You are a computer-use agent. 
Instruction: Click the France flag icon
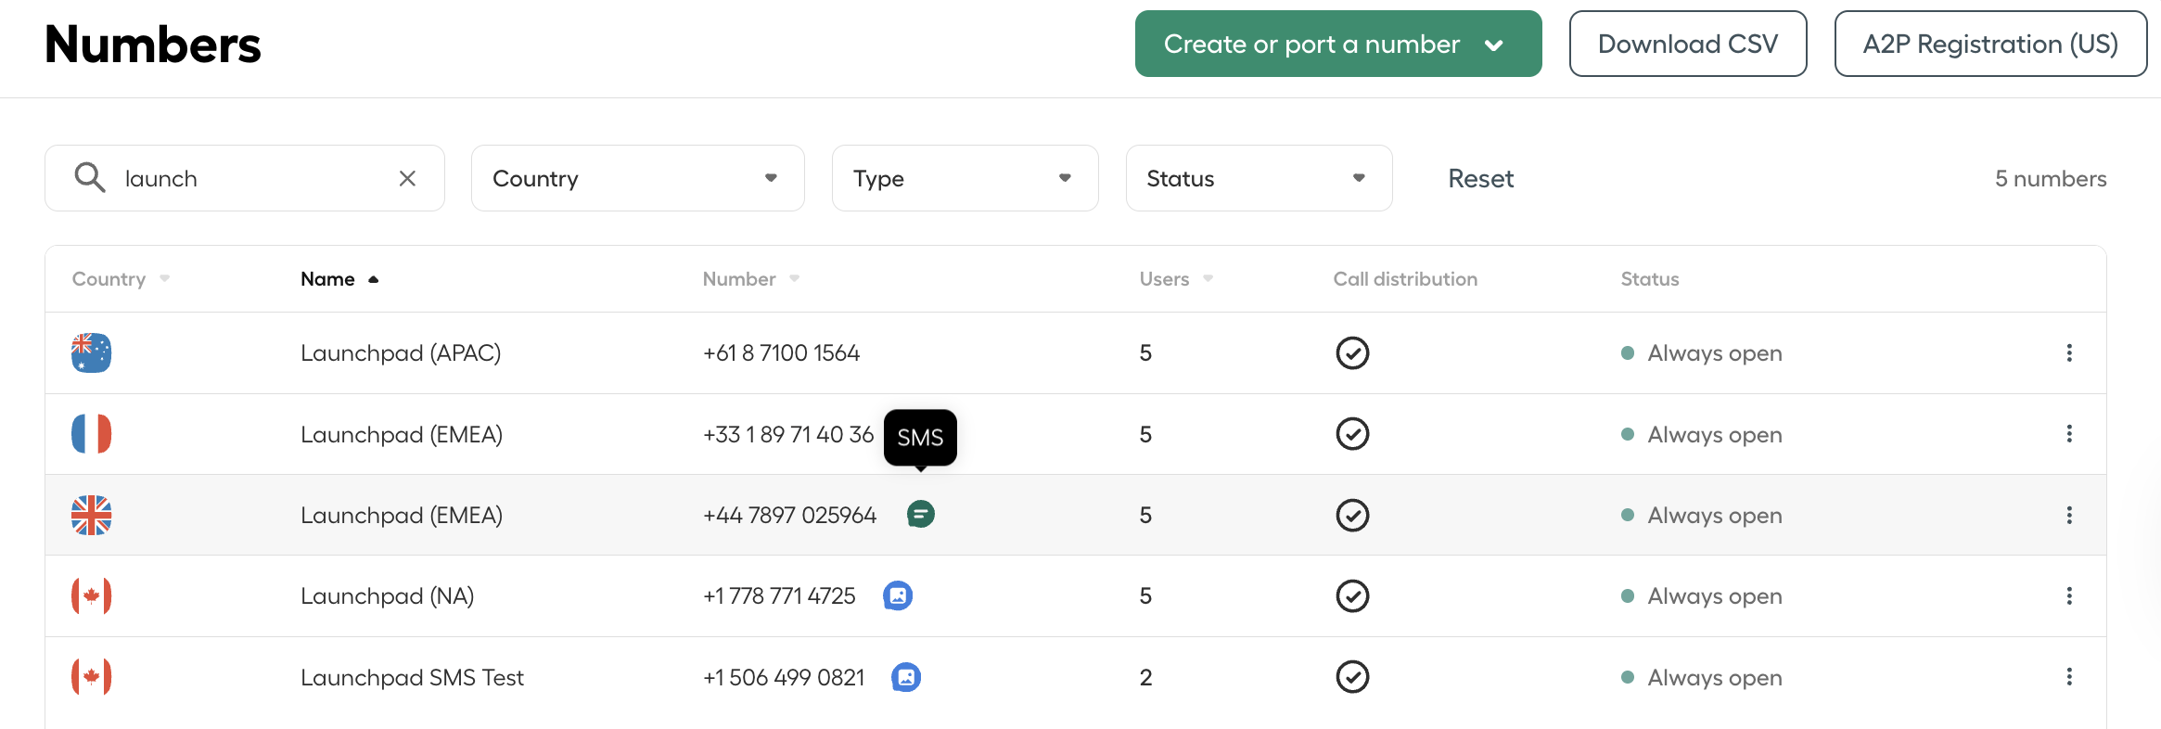(91, 434)
